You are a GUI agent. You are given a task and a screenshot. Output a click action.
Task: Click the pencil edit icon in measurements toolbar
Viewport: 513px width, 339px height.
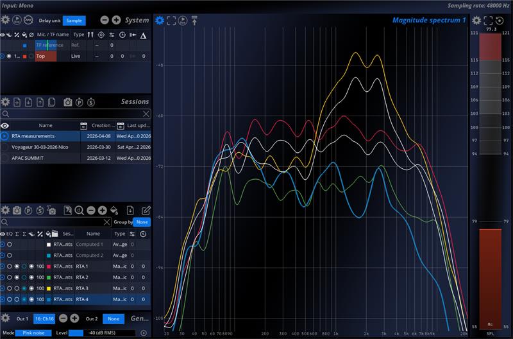click(x=146, y=210)
